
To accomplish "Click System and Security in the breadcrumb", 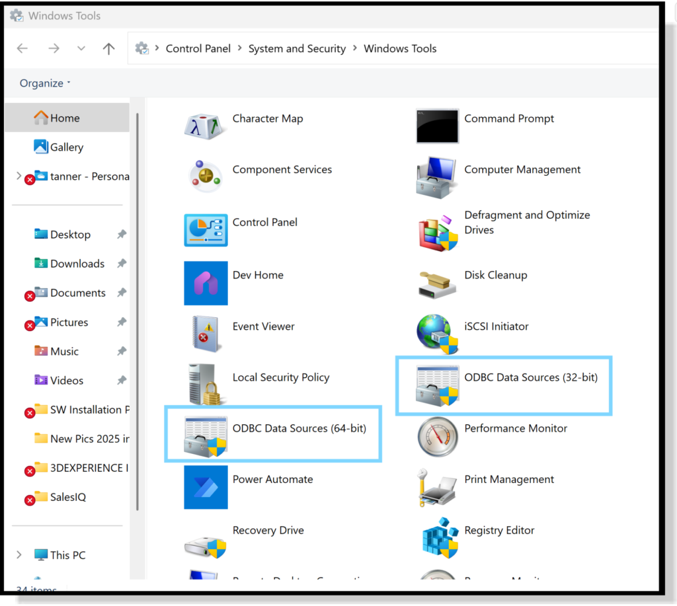I will pyautogui.click(x=297, y=49).
